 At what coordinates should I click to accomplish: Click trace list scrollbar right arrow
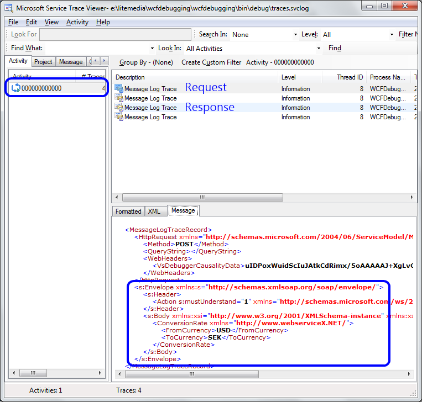point(412,197)
